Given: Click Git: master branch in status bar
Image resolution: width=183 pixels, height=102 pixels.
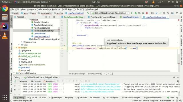Looking at the screenshot, I should 166,101.
